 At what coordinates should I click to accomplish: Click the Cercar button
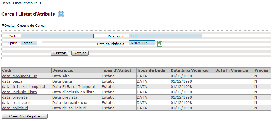pos(59,53)
